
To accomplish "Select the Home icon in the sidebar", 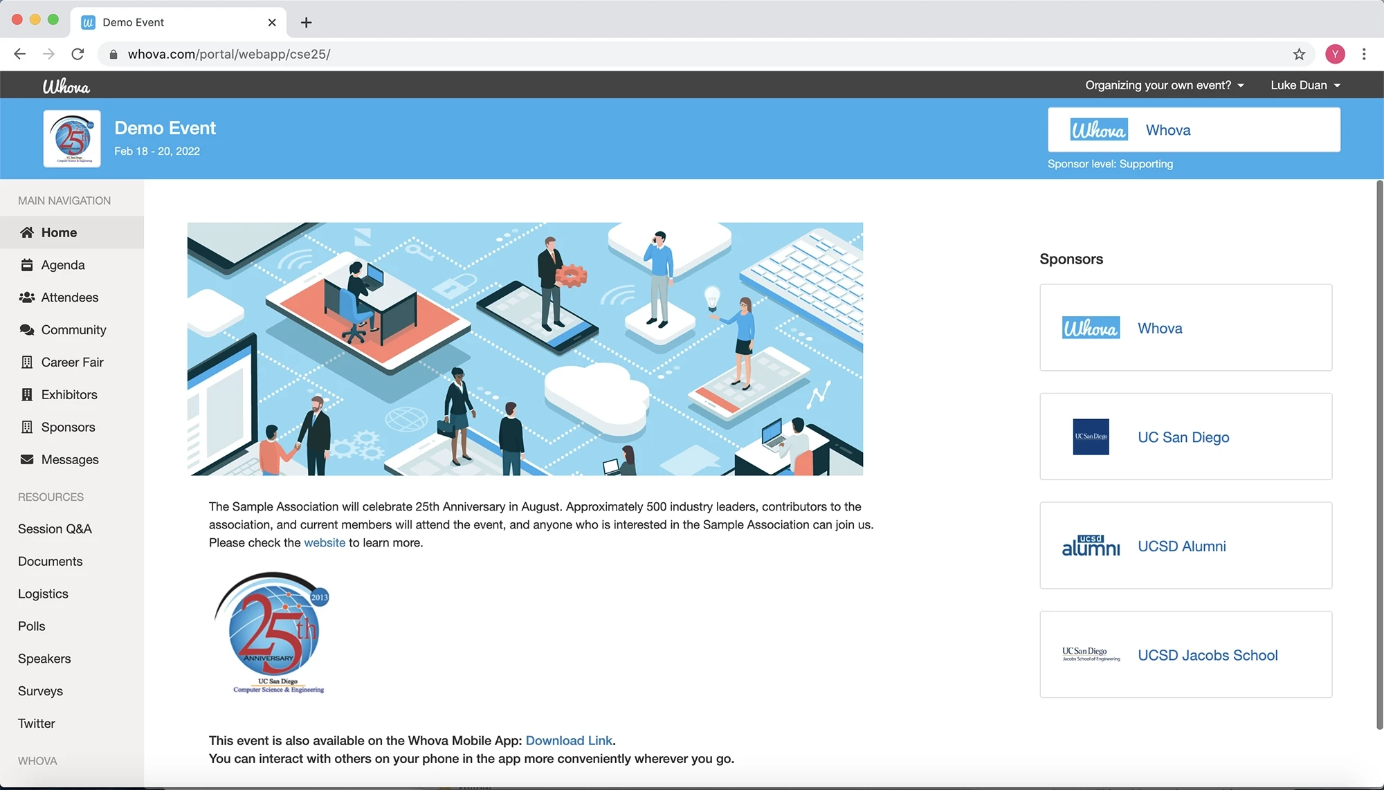I will point(27,232).
